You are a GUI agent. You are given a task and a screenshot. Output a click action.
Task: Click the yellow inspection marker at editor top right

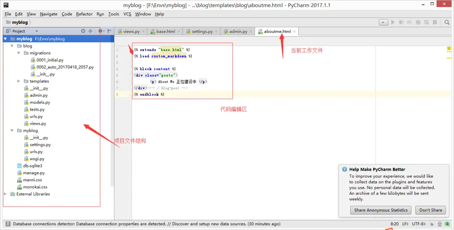pyautogui.click(x=449, y=49)
